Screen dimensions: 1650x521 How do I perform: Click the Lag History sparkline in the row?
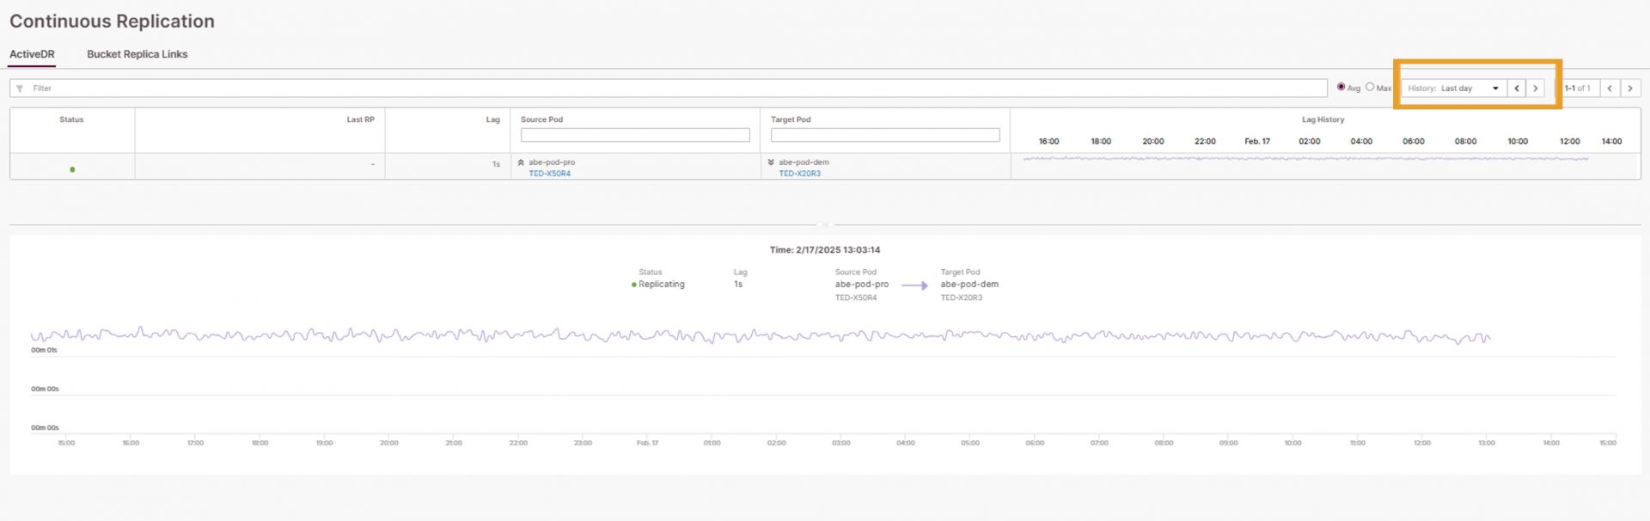(1306, 159)
